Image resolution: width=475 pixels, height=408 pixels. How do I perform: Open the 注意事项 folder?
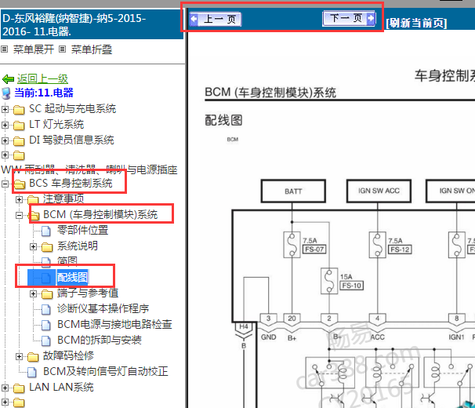[x=63, y=199]
